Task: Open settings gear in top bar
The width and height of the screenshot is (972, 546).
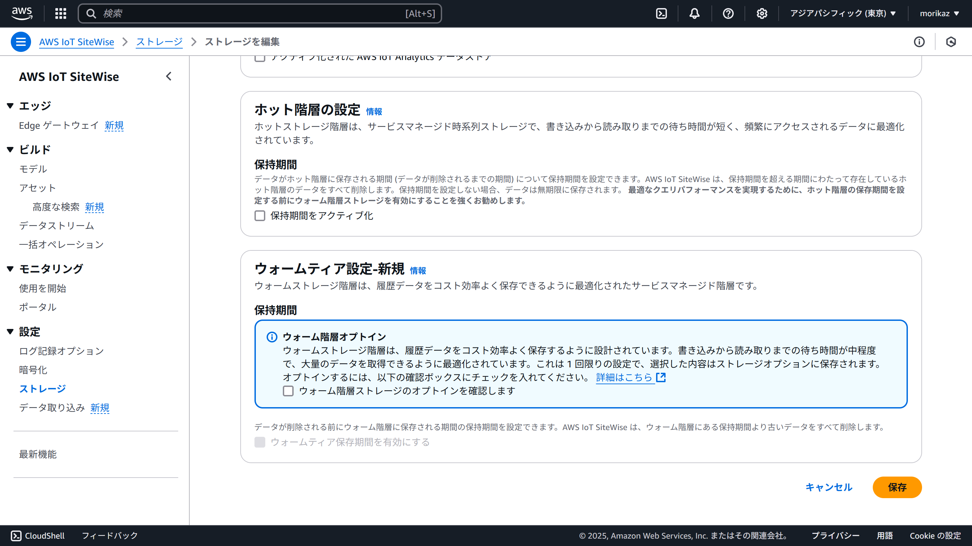Action: [761, 13]
